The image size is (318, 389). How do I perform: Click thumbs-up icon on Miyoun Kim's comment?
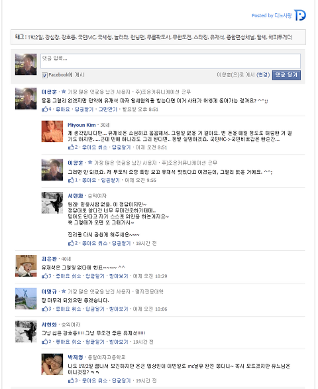click(71, 147)
